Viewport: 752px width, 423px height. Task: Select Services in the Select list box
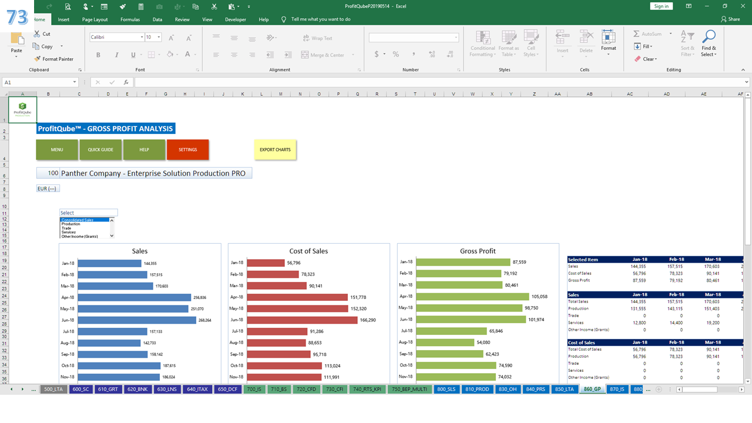(x=69, y=232)
